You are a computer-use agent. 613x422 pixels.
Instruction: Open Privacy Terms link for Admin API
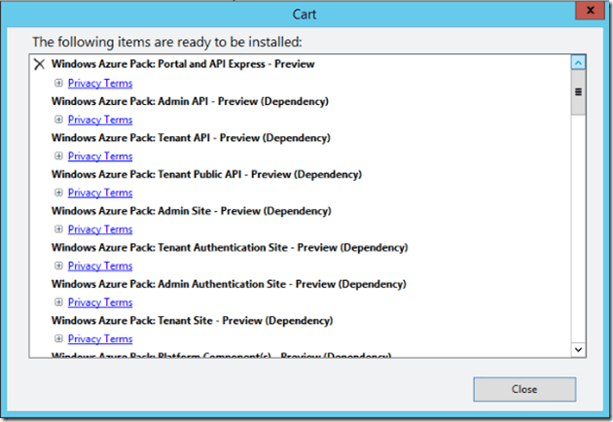point(100,120)
